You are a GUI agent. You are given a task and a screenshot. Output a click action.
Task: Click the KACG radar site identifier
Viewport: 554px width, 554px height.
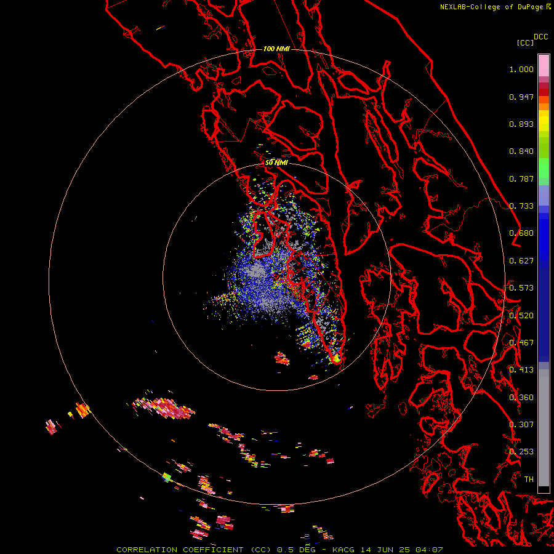pyautogui.click(x=343, y=550)
